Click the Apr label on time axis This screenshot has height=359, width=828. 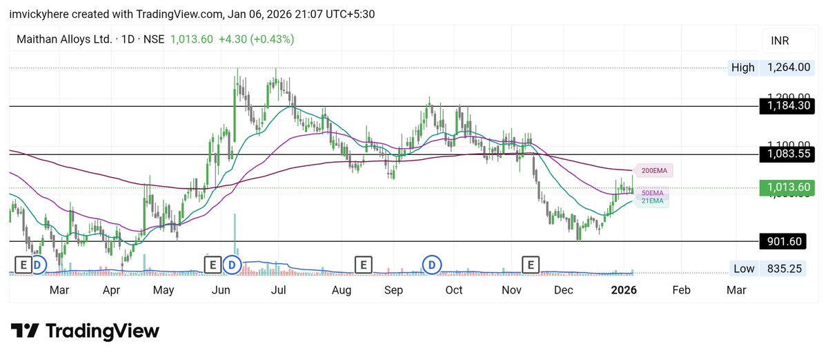pyautogui.click(x=112, y=290)
